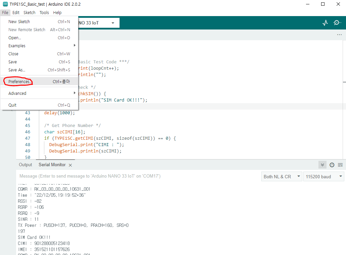Open the Sketch menu
The height and width of the screenshot is (255, 346).
(x=29, y=12)
